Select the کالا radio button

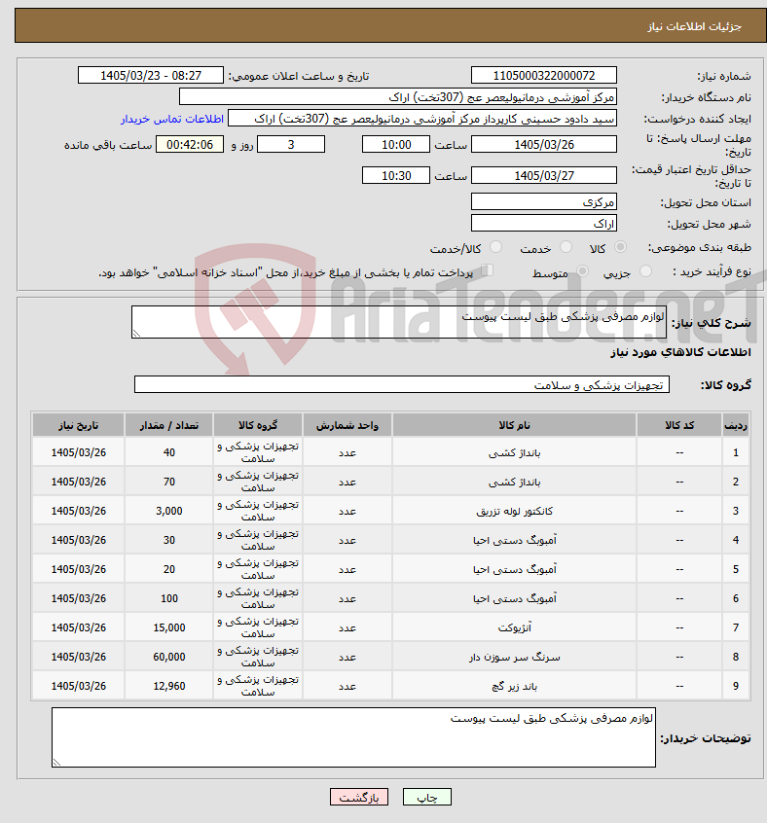coord(620,247)
